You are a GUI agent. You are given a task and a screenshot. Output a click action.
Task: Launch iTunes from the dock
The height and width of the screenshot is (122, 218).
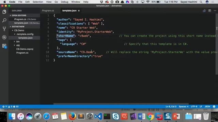(20, 116)
